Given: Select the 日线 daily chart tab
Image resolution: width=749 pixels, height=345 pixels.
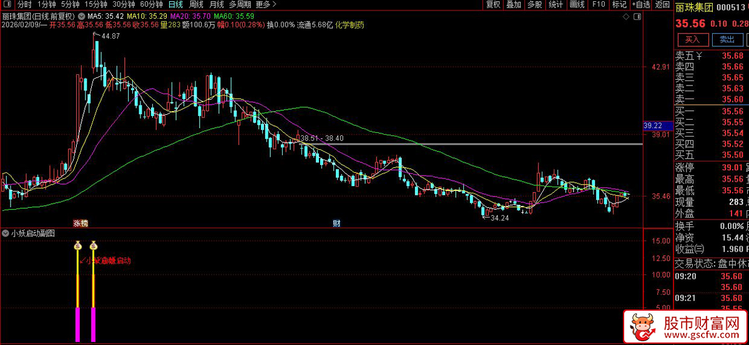Looking at the screenshot, I should pos(175,4).
